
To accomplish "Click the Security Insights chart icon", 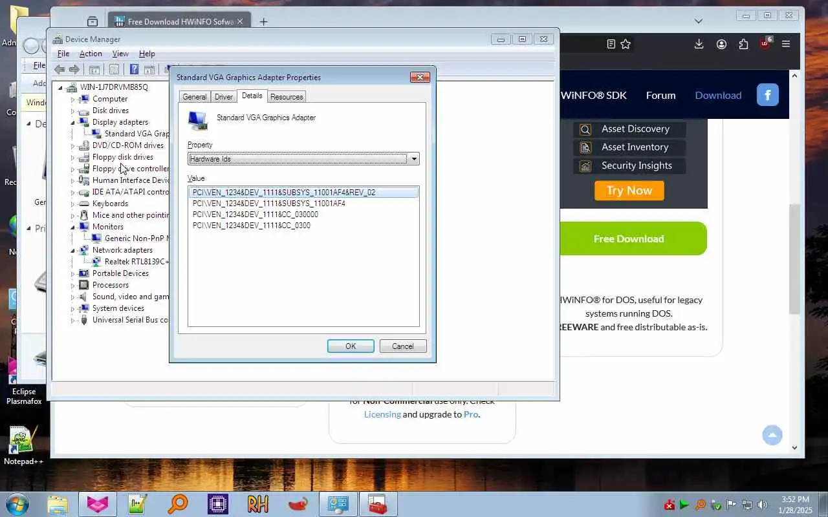I will click(585, 166).
